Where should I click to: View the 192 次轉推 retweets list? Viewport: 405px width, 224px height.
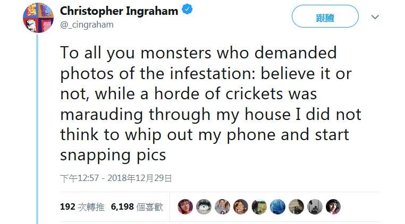tap(82, 207)
